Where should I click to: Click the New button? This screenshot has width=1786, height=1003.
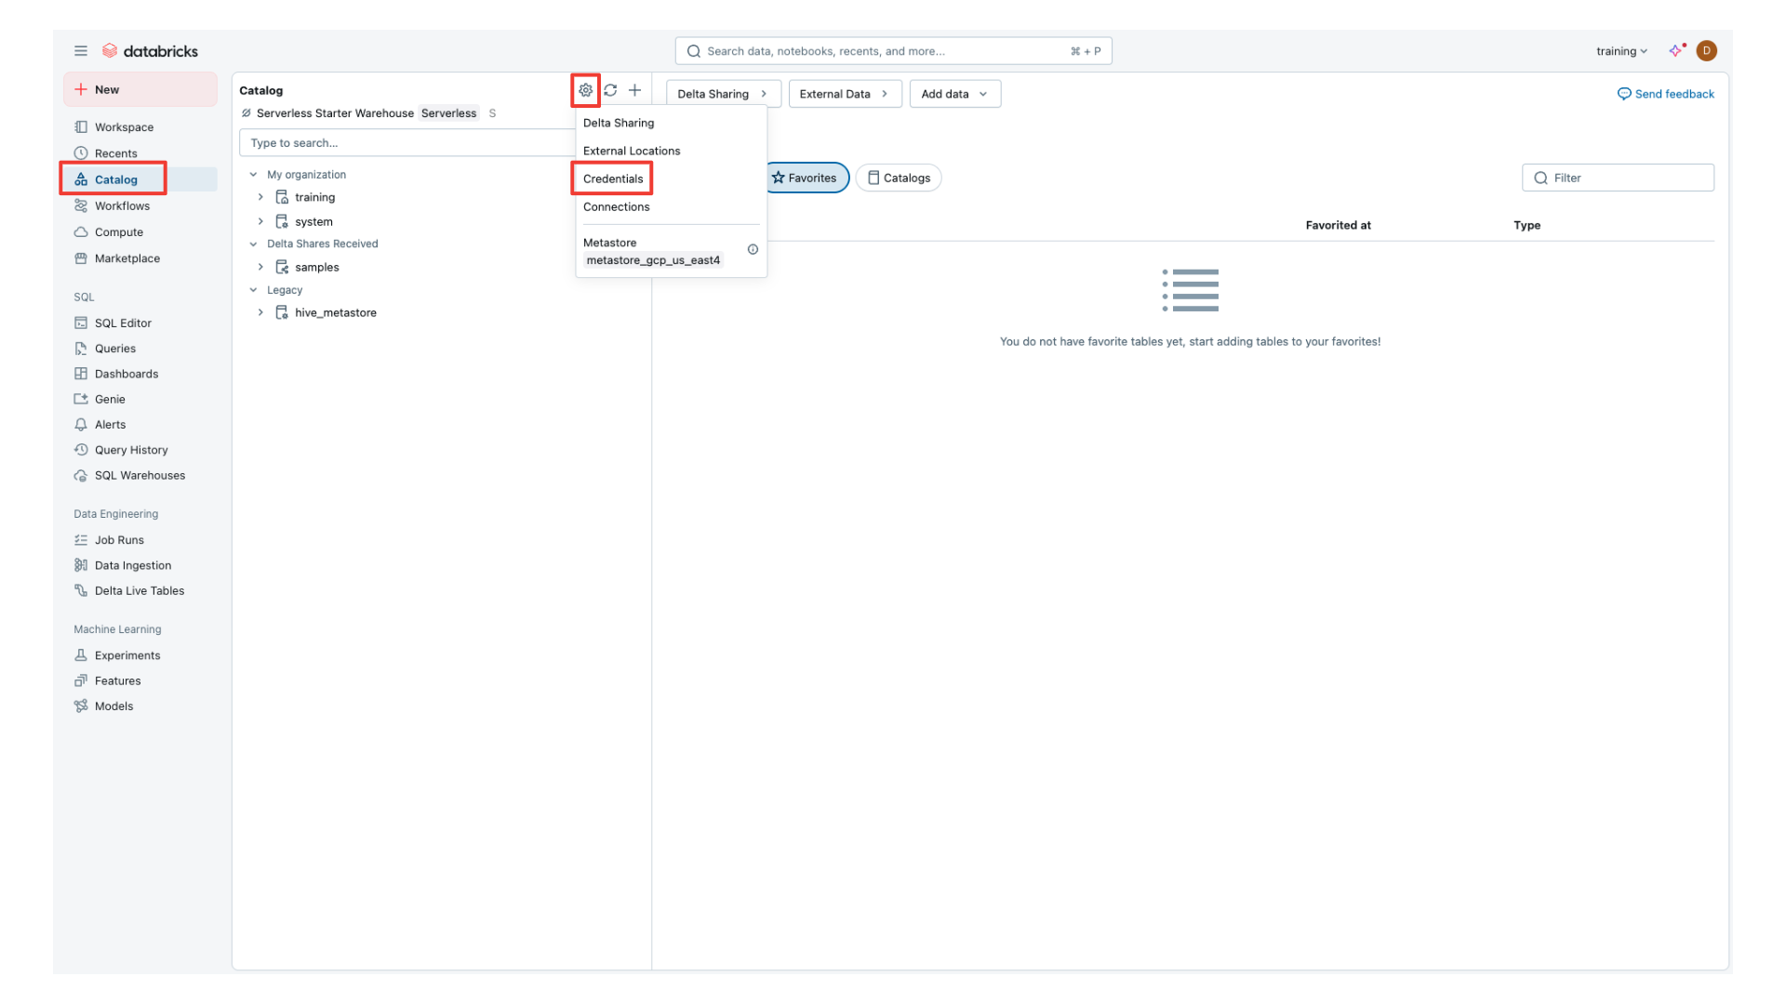(140, 89)
